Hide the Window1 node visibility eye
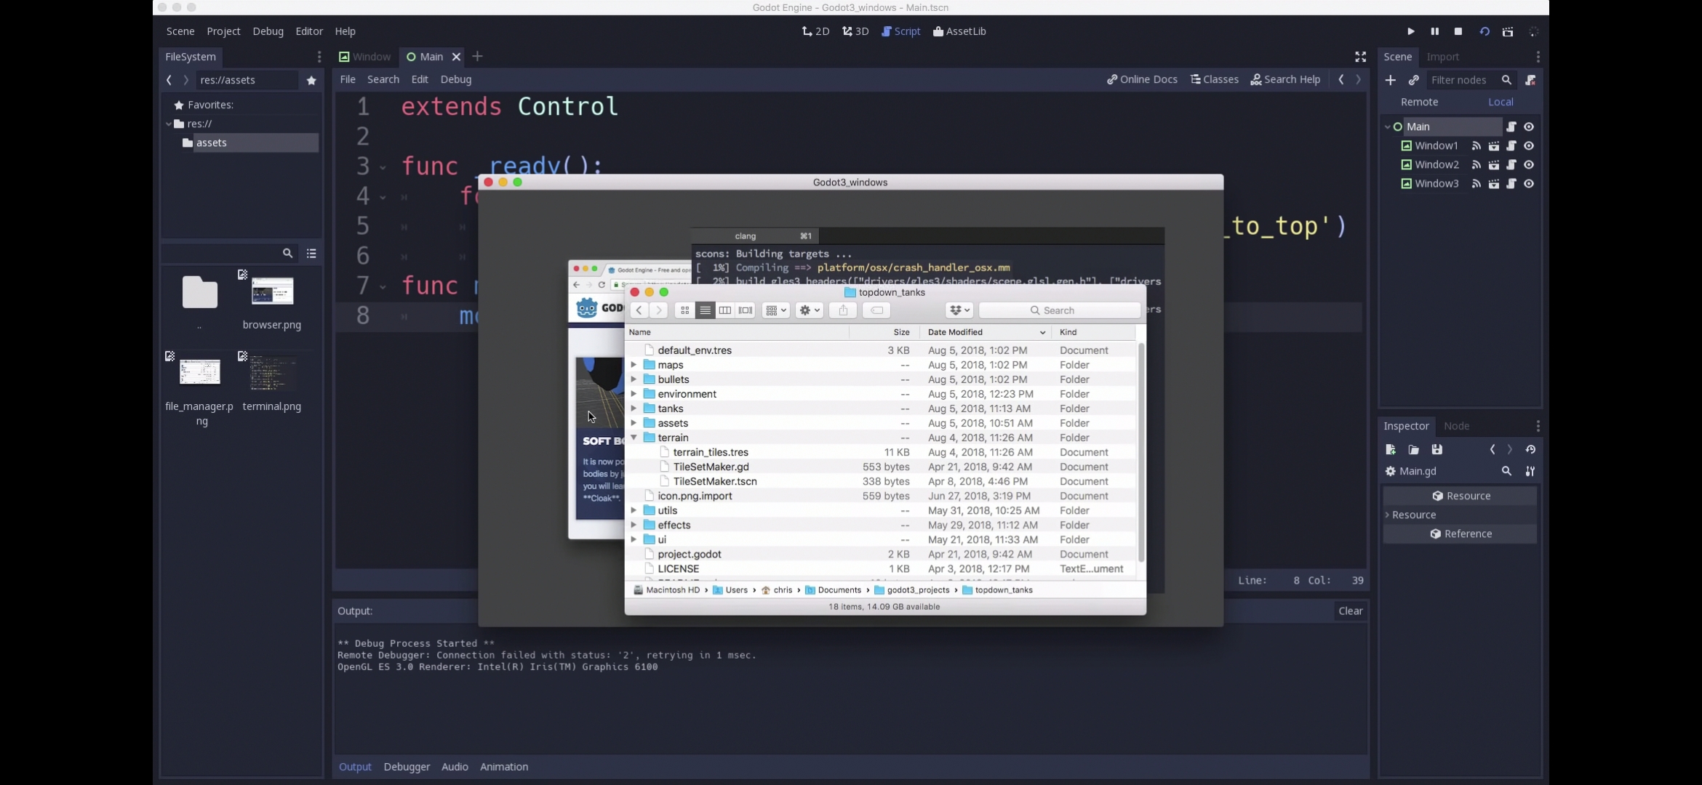 point(1529,145)
